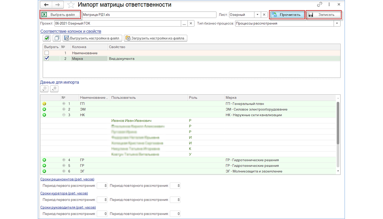Expand all groups in the import data
The height and width of the screenshot is (219, 383).
[54, 89]
